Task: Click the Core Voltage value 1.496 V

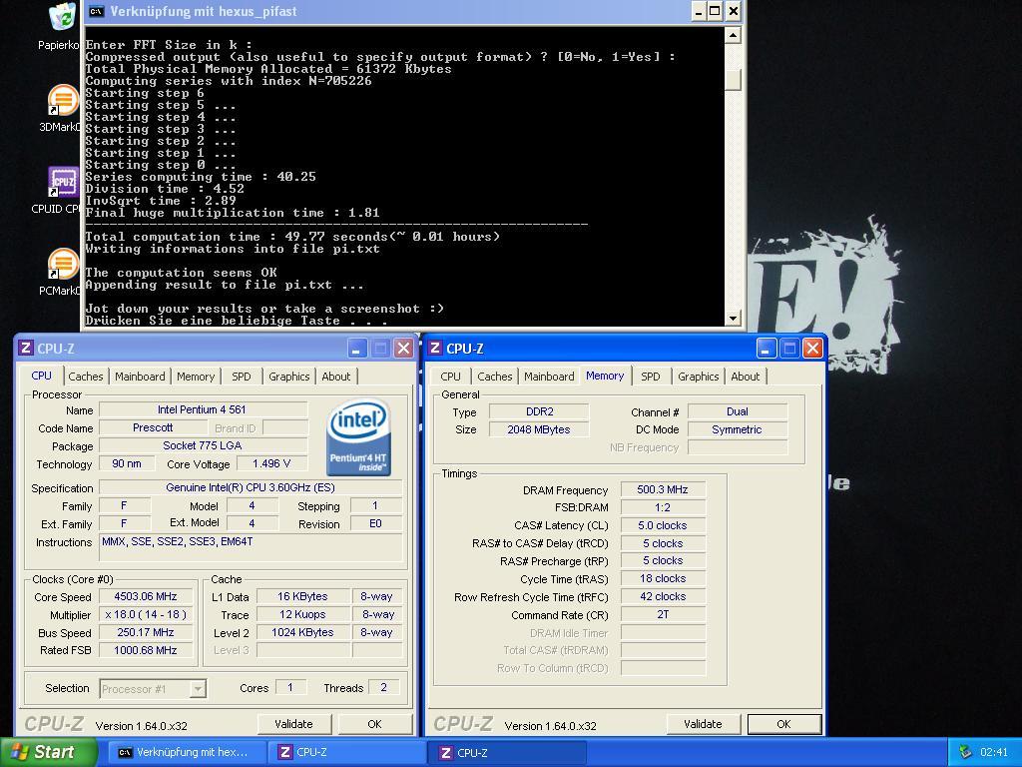Action: pos(271,463)
